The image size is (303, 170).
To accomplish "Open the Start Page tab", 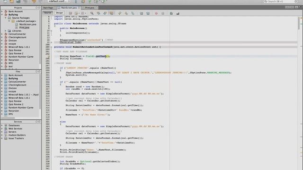I will [x=48, y=8].
